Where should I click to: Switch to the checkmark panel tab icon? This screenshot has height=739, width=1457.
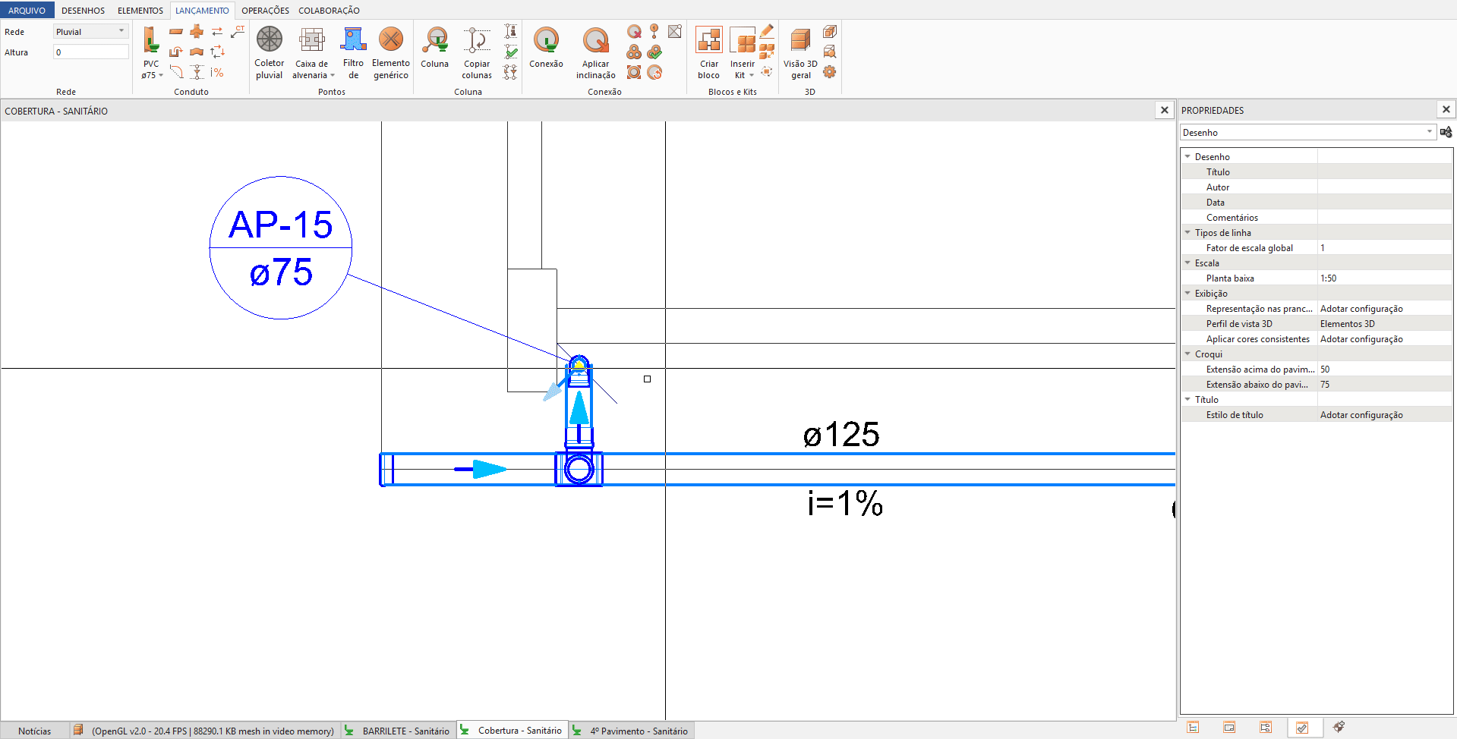(1302, 728)
